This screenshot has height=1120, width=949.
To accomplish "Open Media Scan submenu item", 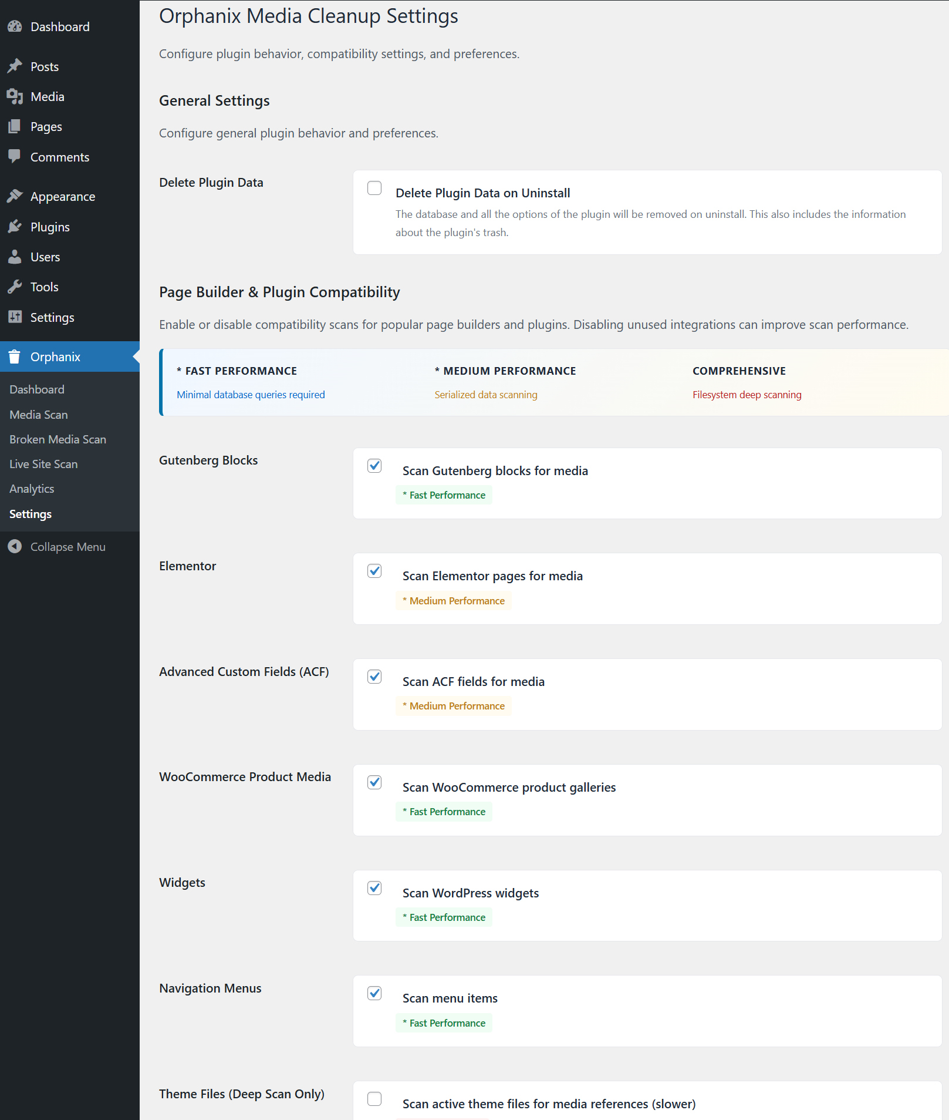I will point(39,415).
